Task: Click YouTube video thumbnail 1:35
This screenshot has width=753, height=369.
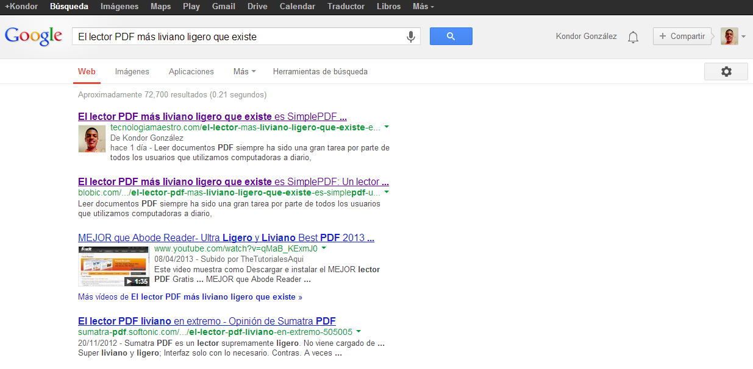Action: (114, 266)
